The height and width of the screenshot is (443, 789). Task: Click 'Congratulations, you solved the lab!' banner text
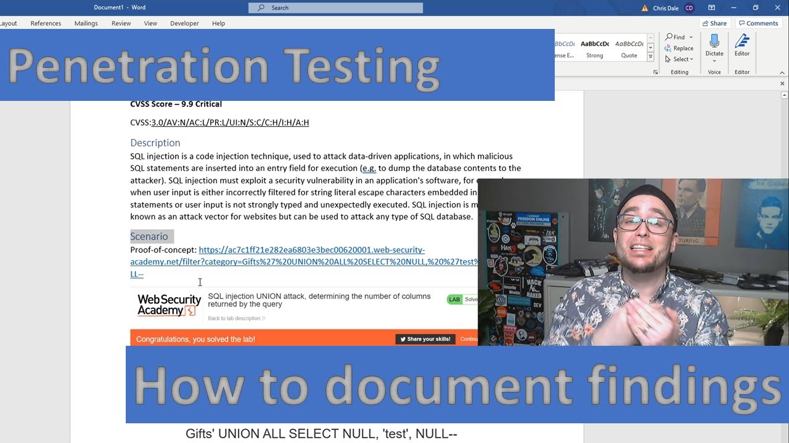click(x=195, y=339)
